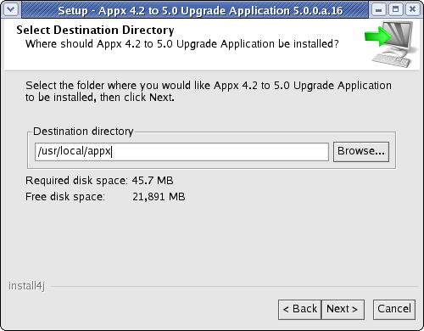Screen dimensions: 424x331
Task: Click the Free disk space label
Action: tap(65, 197)
